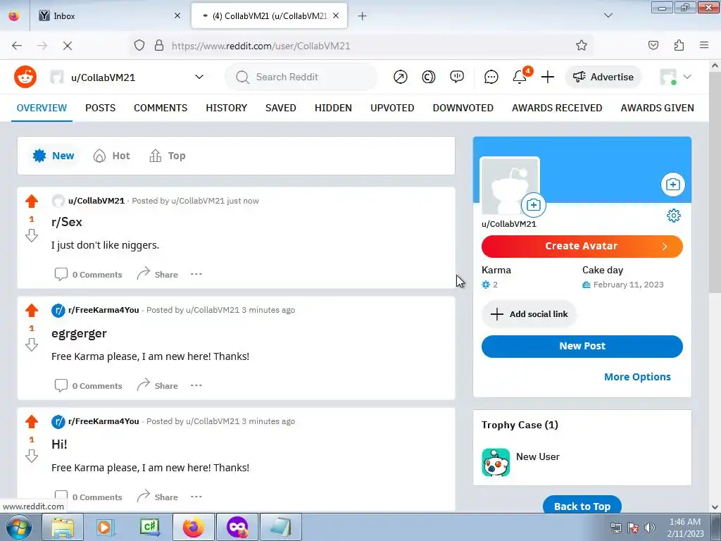Share the r/Sex post
This screenshot has width=721, height=541.
[x=157, y=274]
